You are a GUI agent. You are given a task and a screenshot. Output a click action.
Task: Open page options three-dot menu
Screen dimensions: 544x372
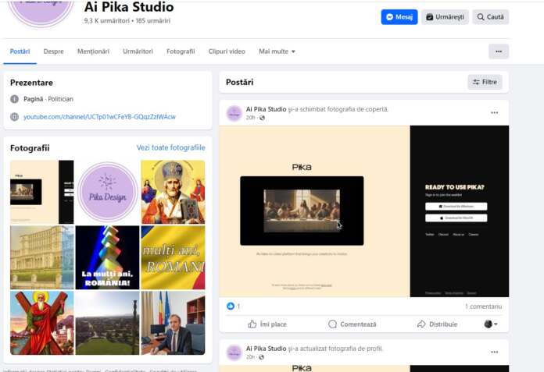[499, 51]
